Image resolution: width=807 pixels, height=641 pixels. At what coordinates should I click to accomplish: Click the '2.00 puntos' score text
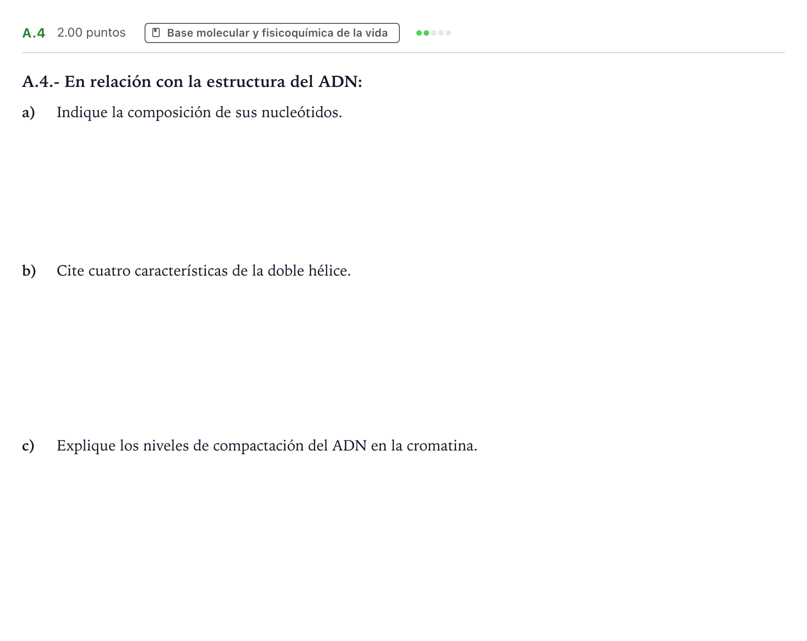coord(91,33)
